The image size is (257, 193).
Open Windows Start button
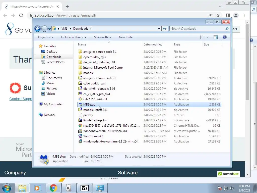(x=7, y=188)
